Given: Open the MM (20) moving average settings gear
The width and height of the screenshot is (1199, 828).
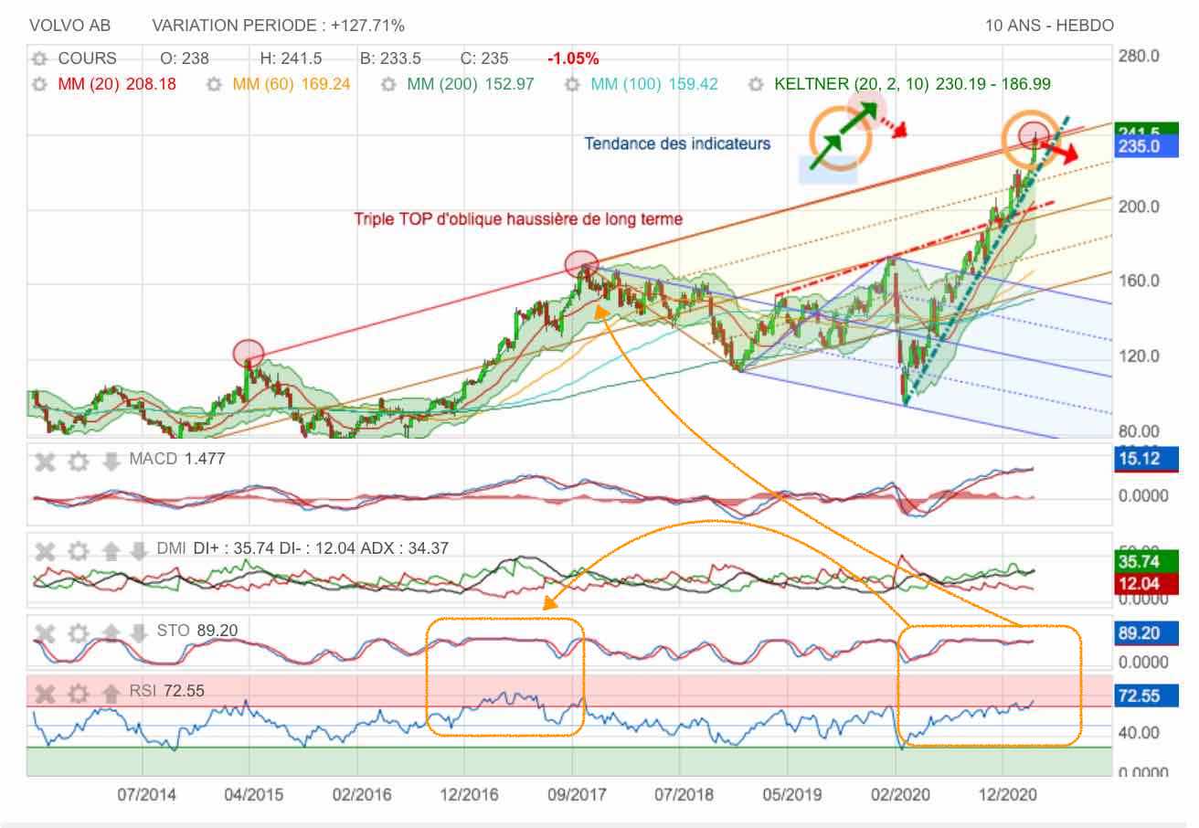Looking at the screenshot, I should (39, 84).
